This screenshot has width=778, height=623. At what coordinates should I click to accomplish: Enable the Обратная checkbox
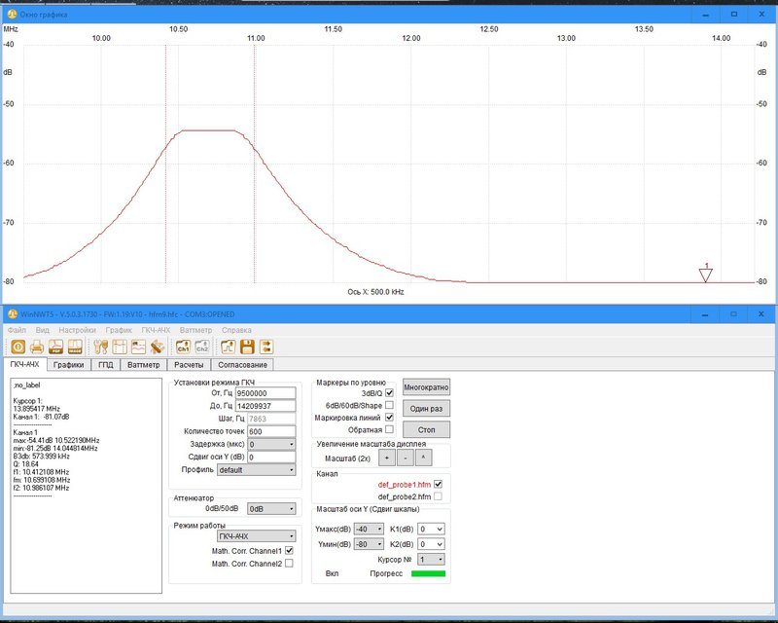[x=390, y=429]
